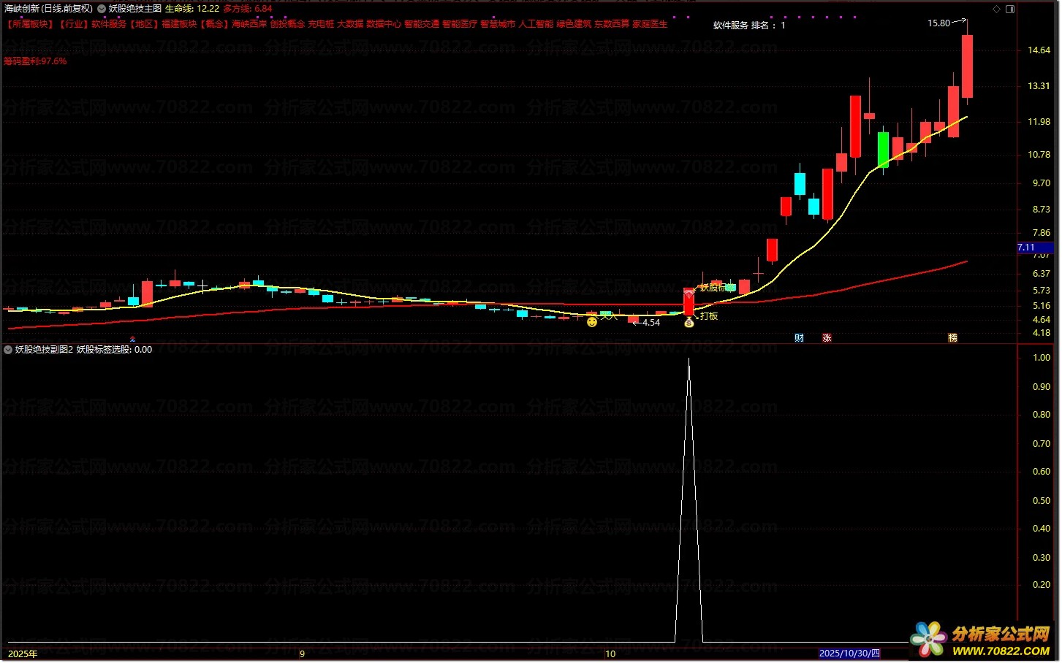Click the diamond icon at chart top-right
This screenshot has width=1062, height=663.
pos(997,9)
